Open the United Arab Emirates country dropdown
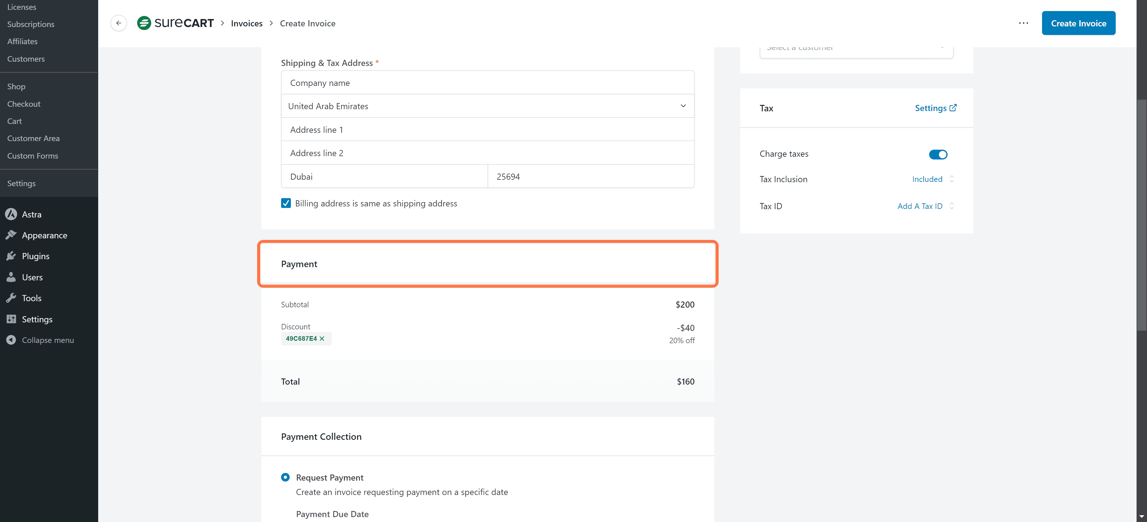This screenshot has width=1147, height=522. click(x=487, y=106)
